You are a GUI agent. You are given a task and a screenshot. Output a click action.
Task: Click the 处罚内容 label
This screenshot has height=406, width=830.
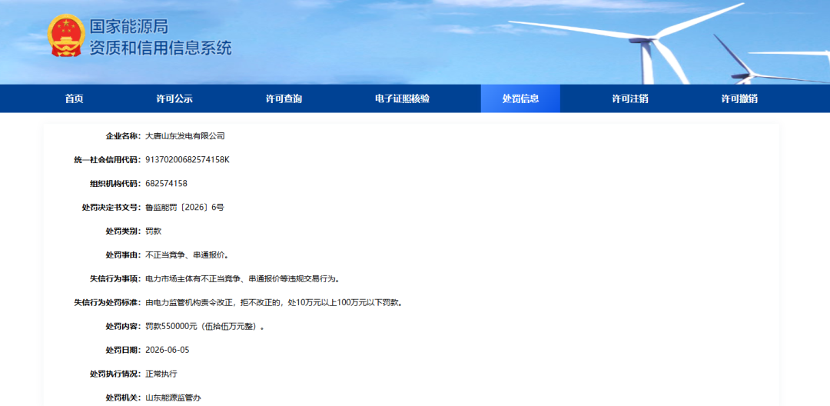click(123, 327)
